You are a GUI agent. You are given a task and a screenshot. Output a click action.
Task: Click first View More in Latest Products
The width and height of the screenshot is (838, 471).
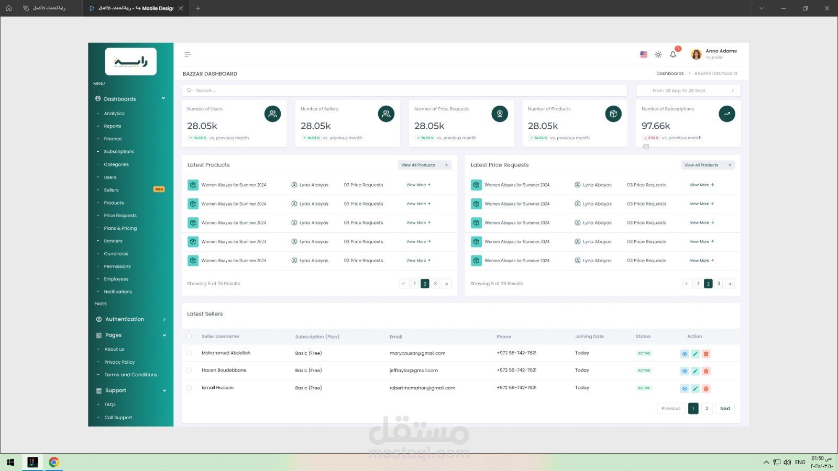point(418,185)
